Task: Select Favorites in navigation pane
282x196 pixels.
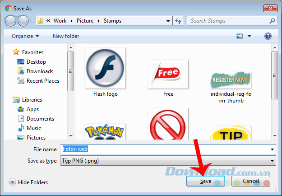Action: 33,52
